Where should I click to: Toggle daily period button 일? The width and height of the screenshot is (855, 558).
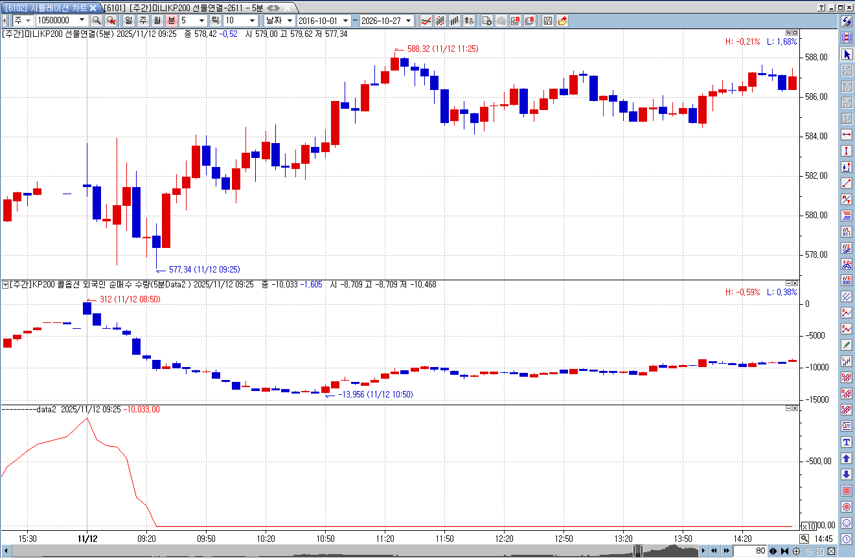pyautogui.click(x=128, y=21)
